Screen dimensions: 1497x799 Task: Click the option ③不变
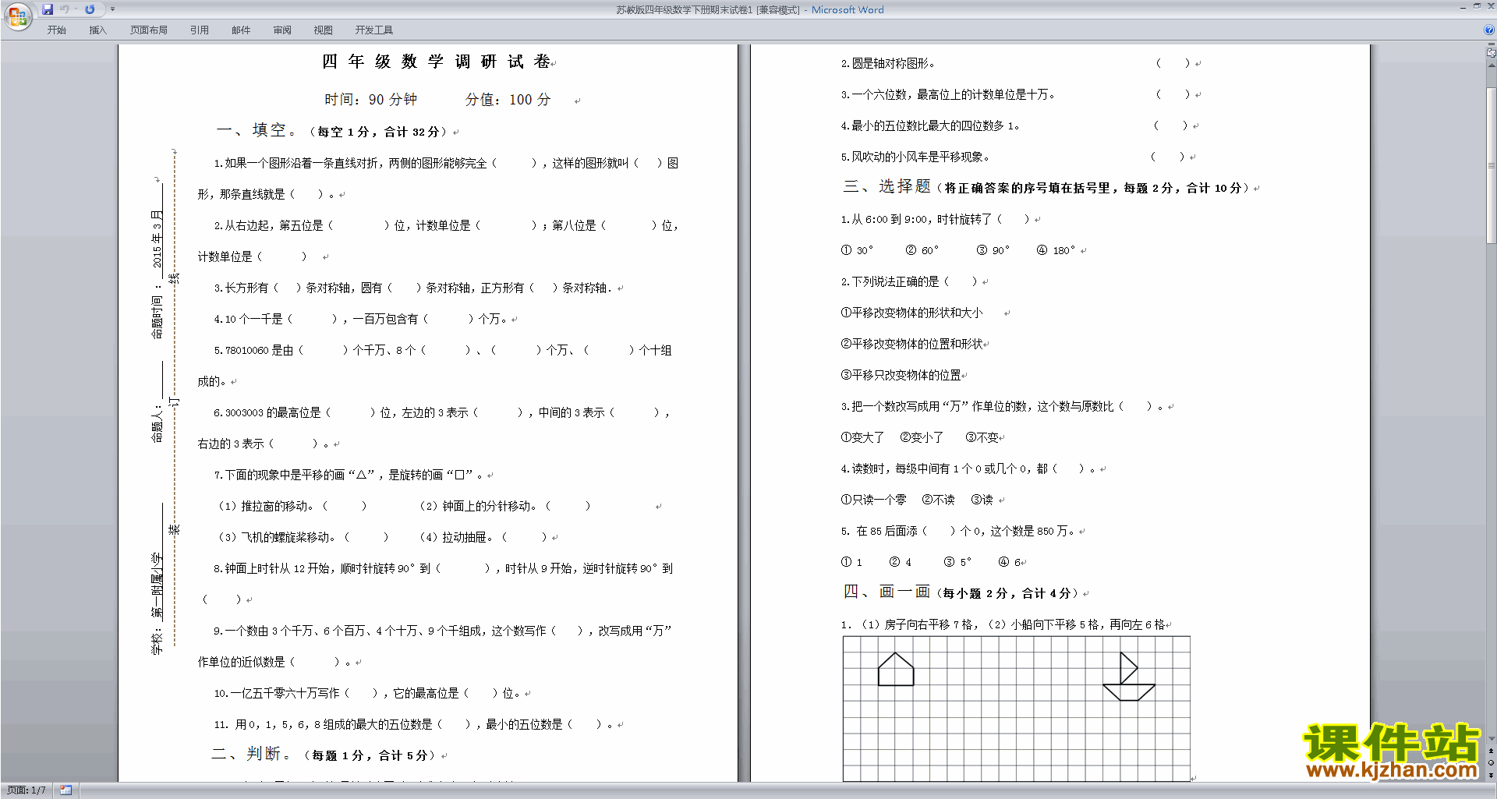click(982, 437)
